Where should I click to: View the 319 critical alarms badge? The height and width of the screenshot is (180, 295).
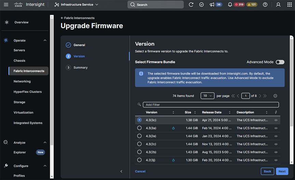tap(239, 4)
